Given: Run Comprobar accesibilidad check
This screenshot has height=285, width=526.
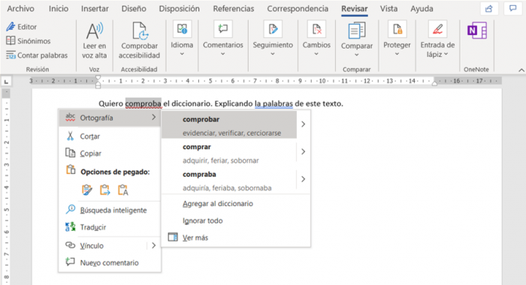Looking at the screenshot, I should 139,40.
